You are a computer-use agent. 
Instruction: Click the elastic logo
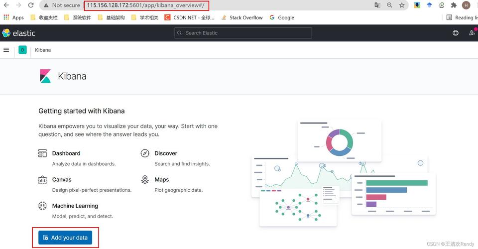pyautogui.click(x=18, y=33)
